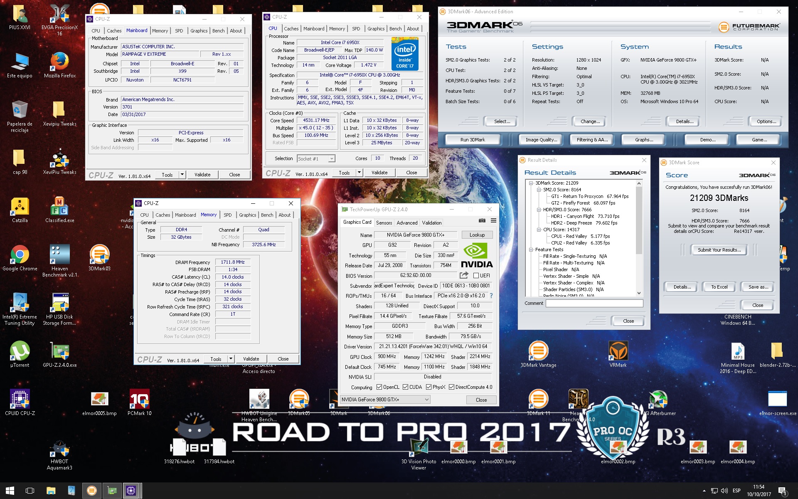Open Tools dropdown arrow in CPU-Z CPU window

pos(359,173)
